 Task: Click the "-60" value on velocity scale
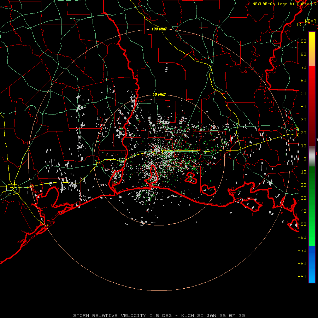[x=302, y=237]
